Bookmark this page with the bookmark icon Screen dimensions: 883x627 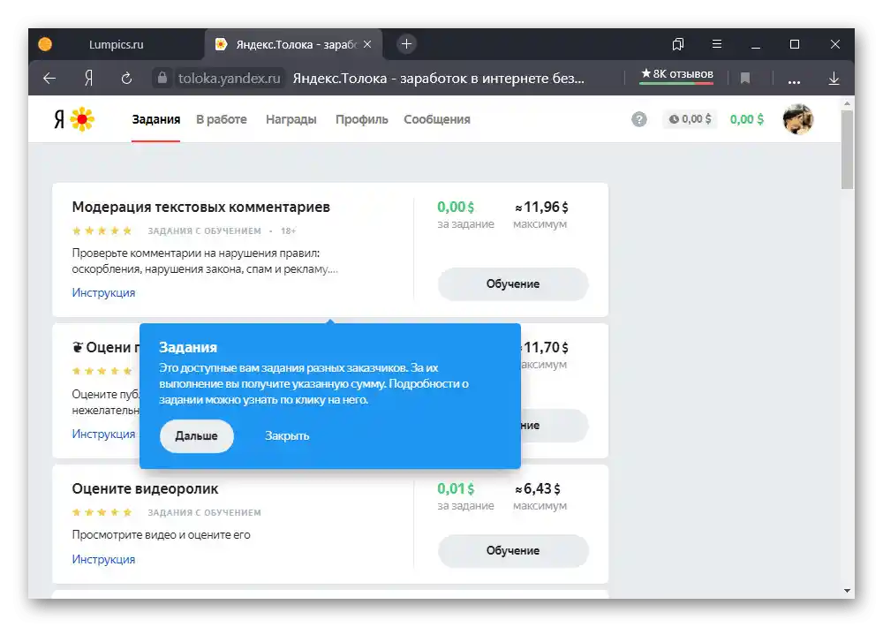tap(745, 79)
